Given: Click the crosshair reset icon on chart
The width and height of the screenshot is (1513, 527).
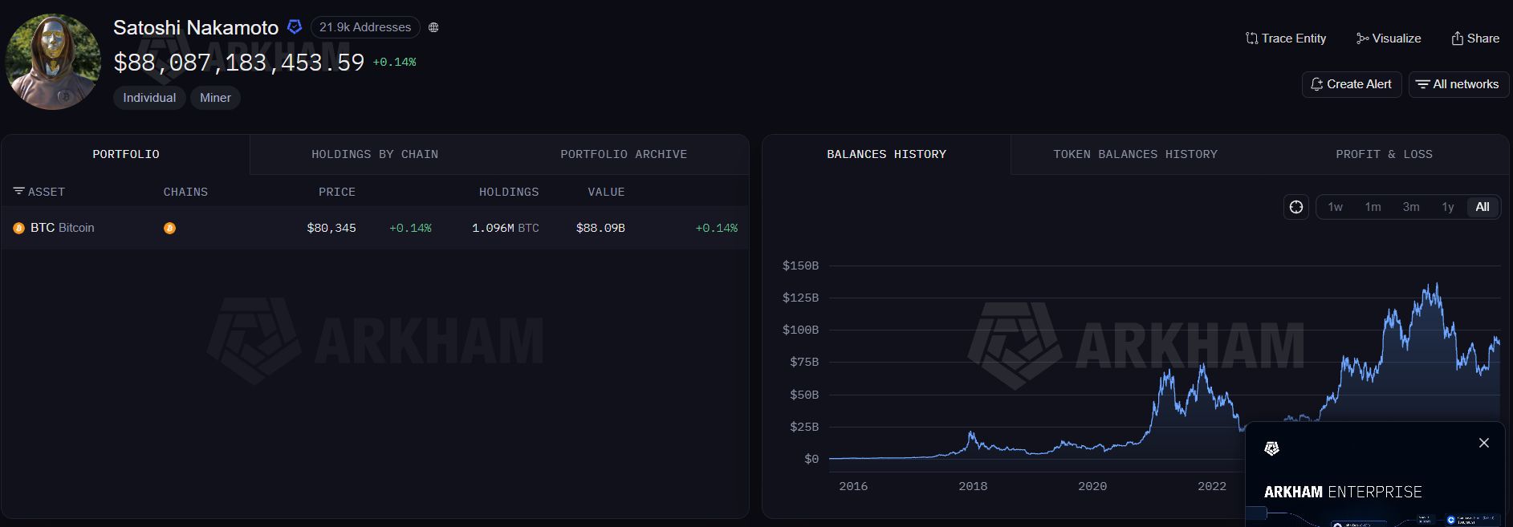Looking at the screenshot, I should [x=1296, y=207].
